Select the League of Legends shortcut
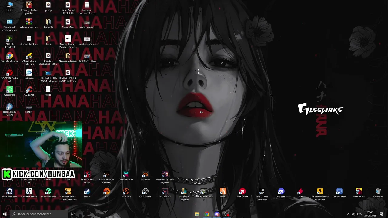Screen dimensions: 388x218 (184, 194)
